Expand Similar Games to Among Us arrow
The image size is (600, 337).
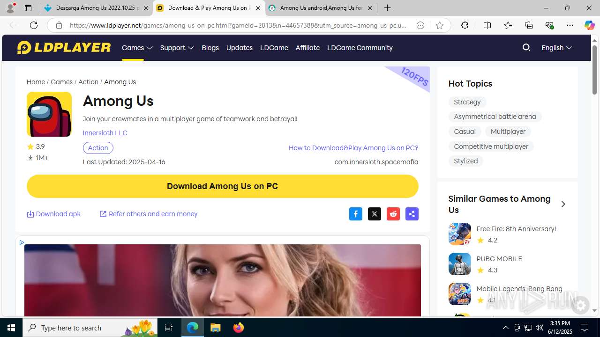click(563, 204)
